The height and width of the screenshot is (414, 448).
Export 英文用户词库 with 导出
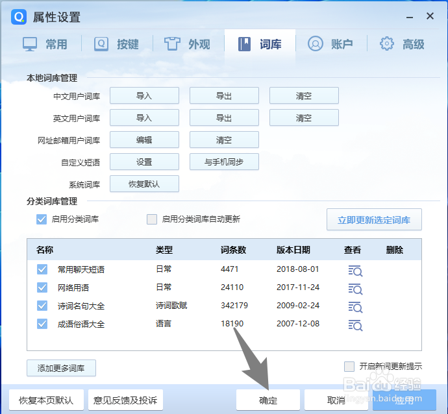coord(224,117)
